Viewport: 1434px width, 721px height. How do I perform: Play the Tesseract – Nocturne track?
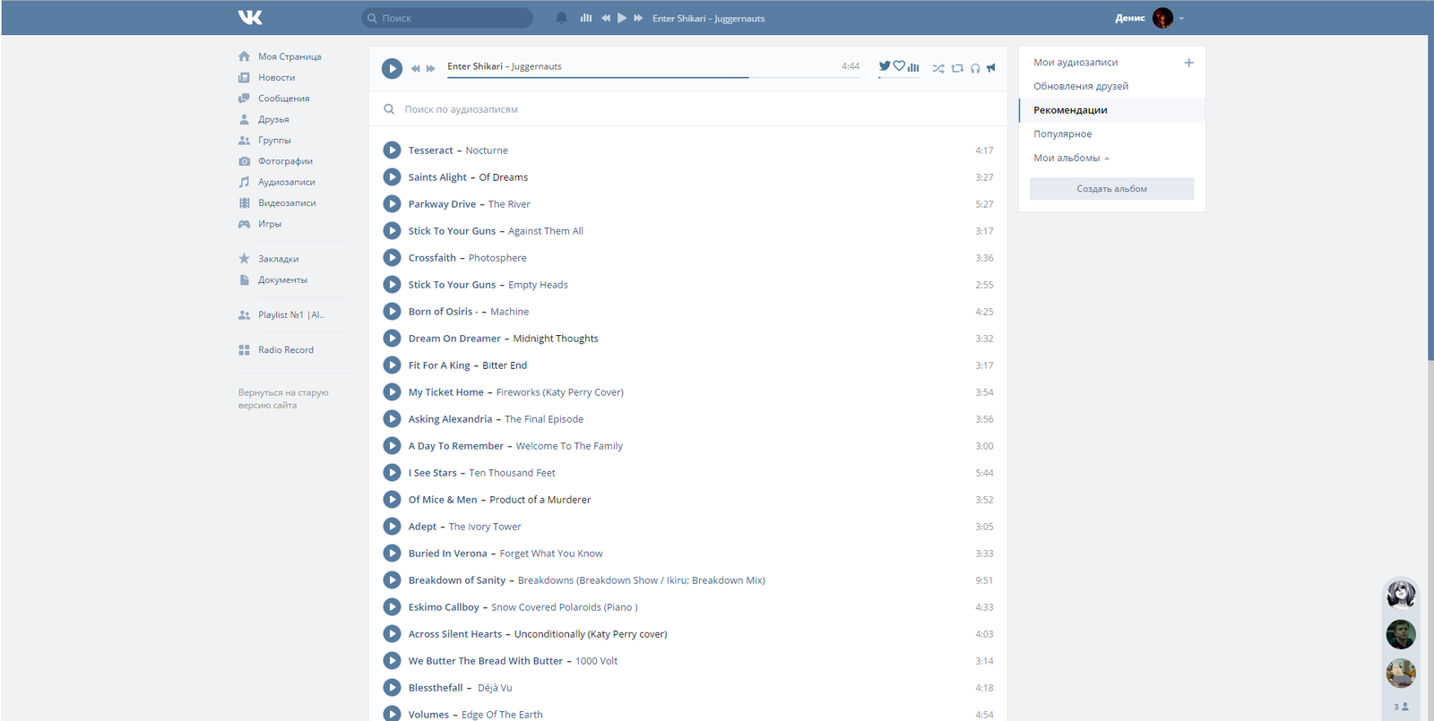coord(392,150)
